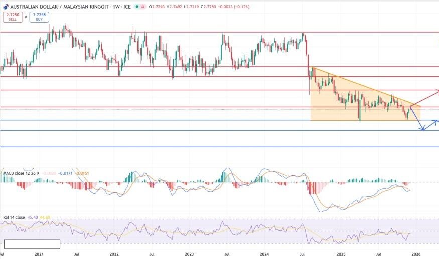Click the spread value between Sell and Buy
The image size is (439, 259).
[x=26, y=17]
